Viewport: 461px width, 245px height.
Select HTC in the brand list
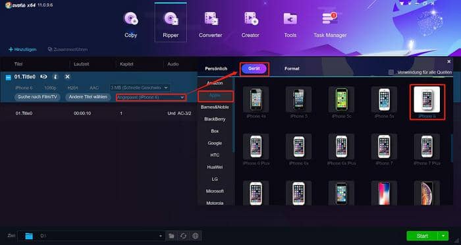(x=215, y=155)
